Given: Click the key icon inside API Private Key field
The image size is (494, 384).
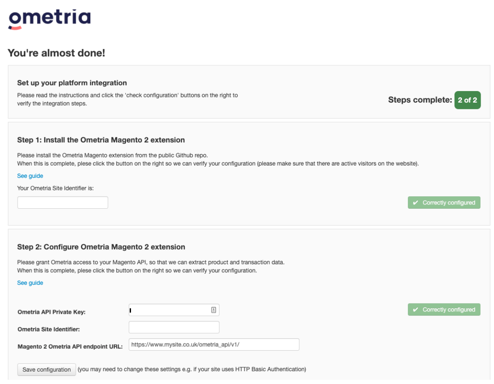Looking at the screenshot, I should pyautogui.click(x=214, y=310).
